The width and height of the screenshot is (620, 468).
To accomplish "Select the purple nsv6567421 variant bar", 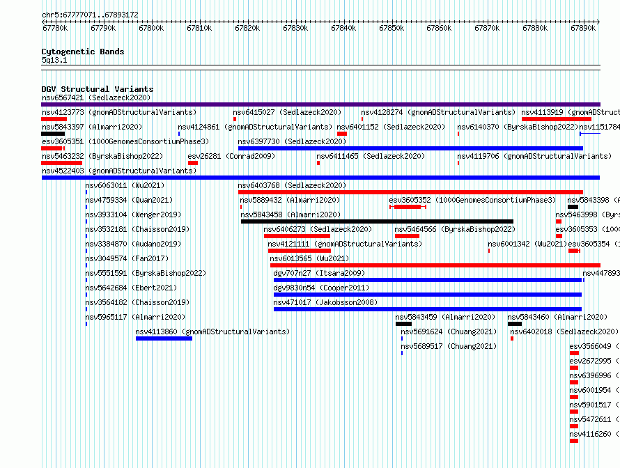I will [x=320, y=104].
